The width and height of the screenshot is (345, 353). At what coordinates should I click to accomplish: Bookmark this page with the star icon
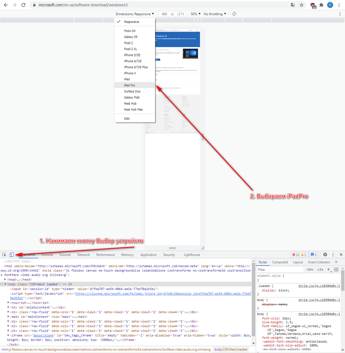[302, 5]
